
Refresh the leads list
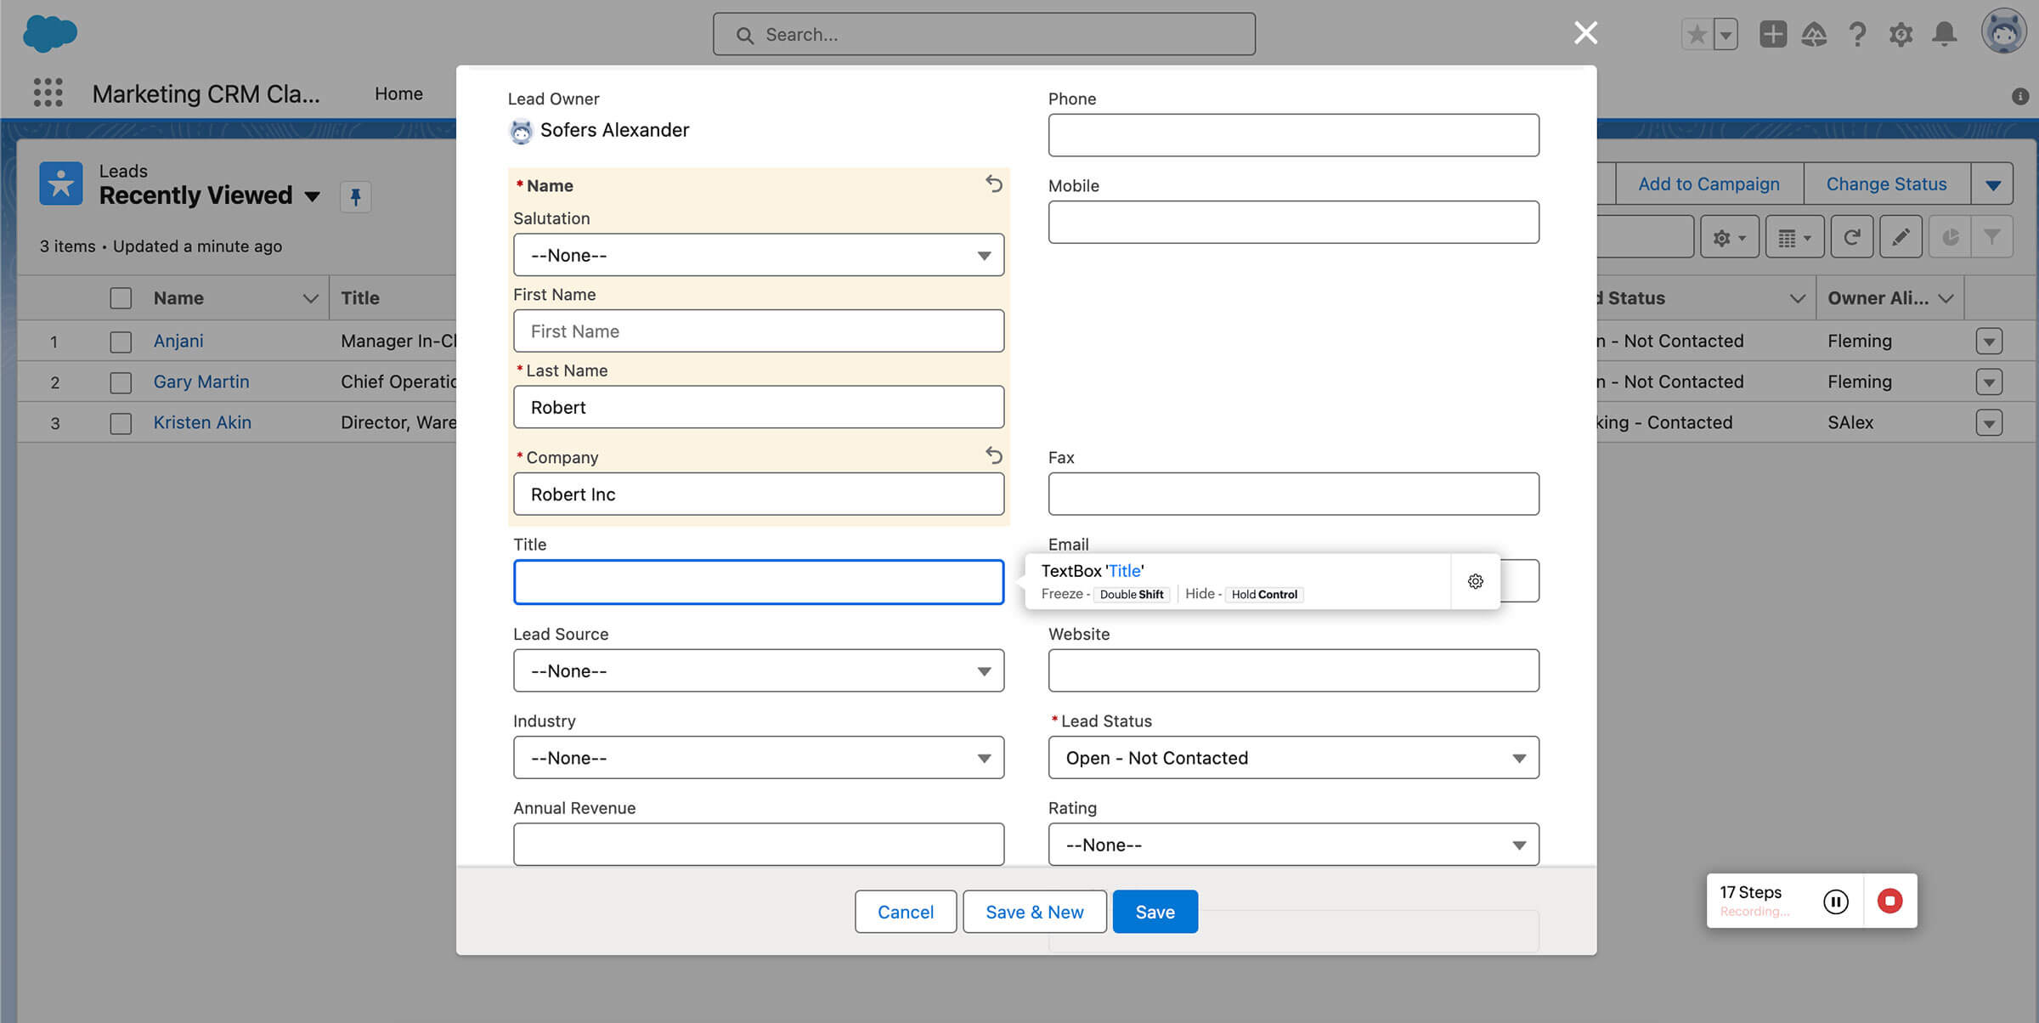tap(1852, 238)
